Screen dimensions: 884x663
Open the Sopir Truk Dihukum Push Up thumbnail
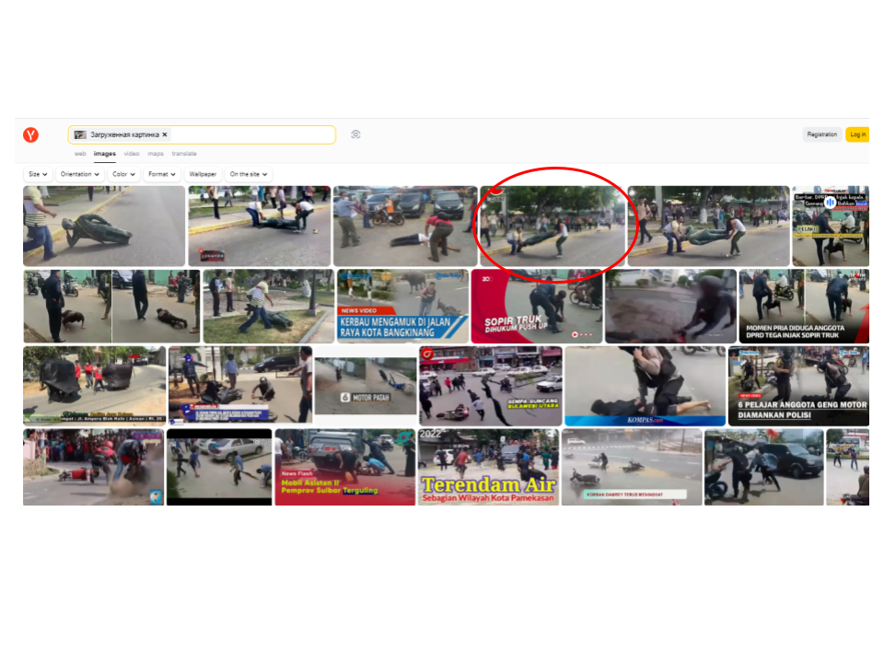coord(536,306)
